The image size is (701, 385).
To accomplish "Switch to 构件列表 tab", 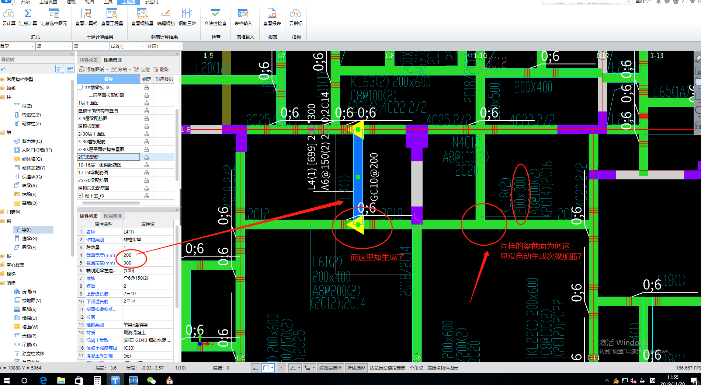I will pos(89,60).
